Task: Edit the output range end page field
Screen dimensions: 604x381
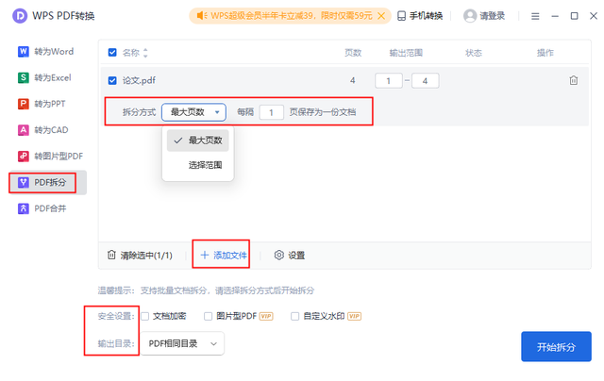Action: click(425, 81)
